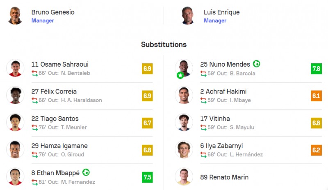Click substitution arrows icon under Tiago Santos
The width and height of the screenshot is (328, 190).
pos(34,127)
